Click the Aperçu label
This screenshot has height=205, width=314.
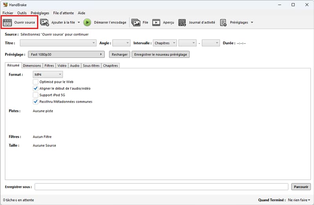click(168, 22)
